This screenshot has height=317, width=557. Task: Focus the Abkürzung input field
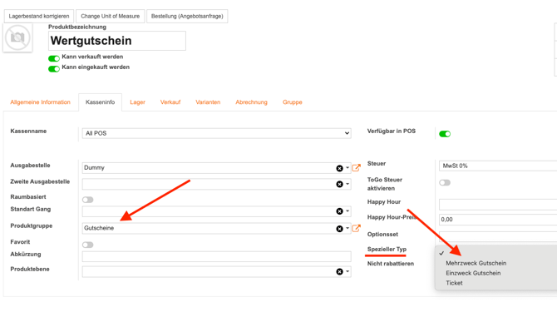tap(217, 256)
